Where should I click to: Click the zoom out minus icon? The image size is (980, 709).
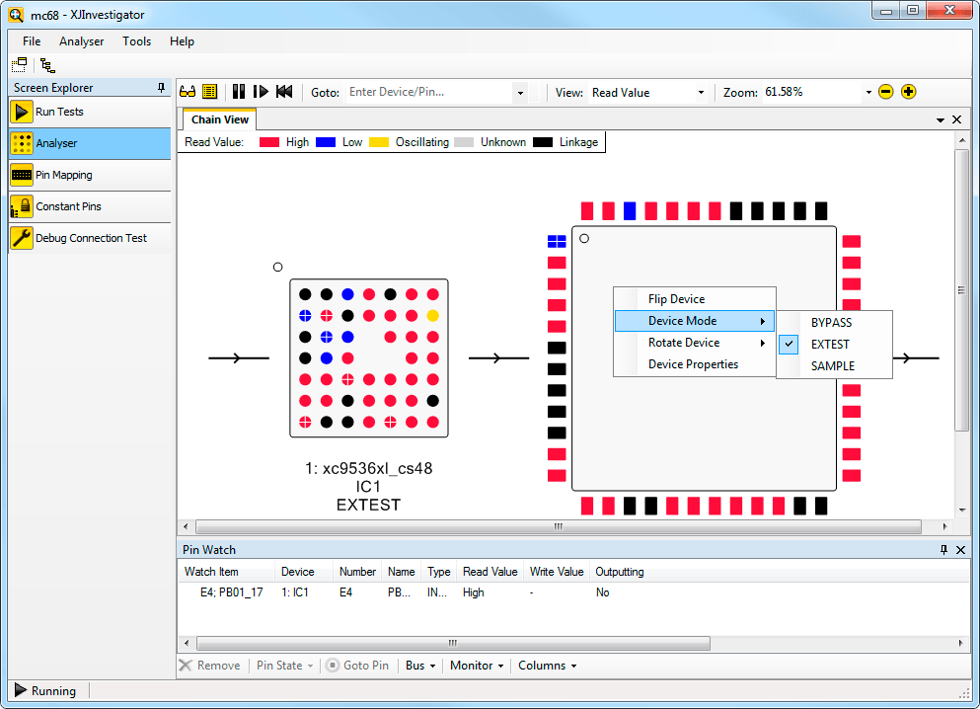click(885, 92)
